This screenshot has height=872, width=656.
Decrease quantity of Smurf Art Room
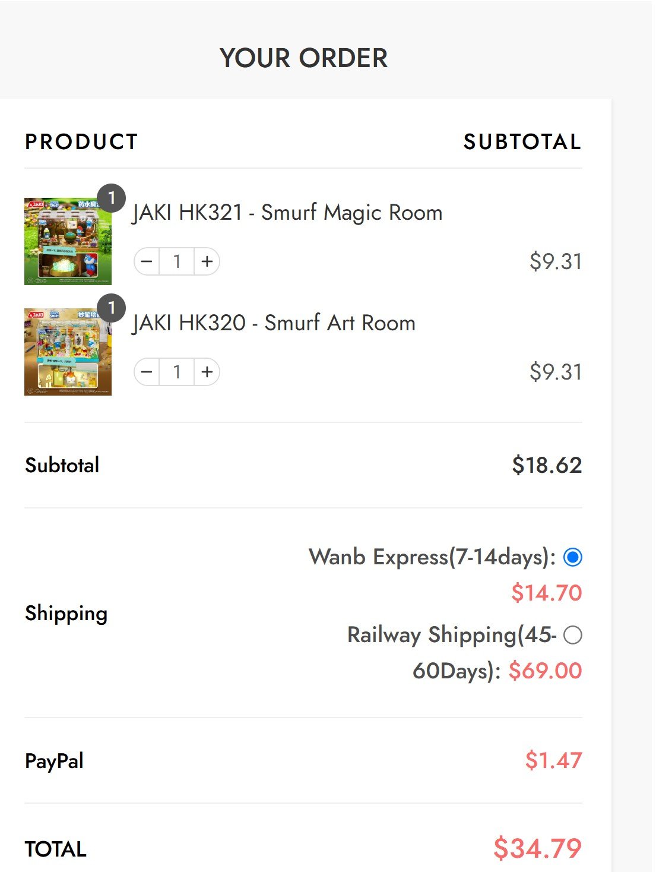147,372
